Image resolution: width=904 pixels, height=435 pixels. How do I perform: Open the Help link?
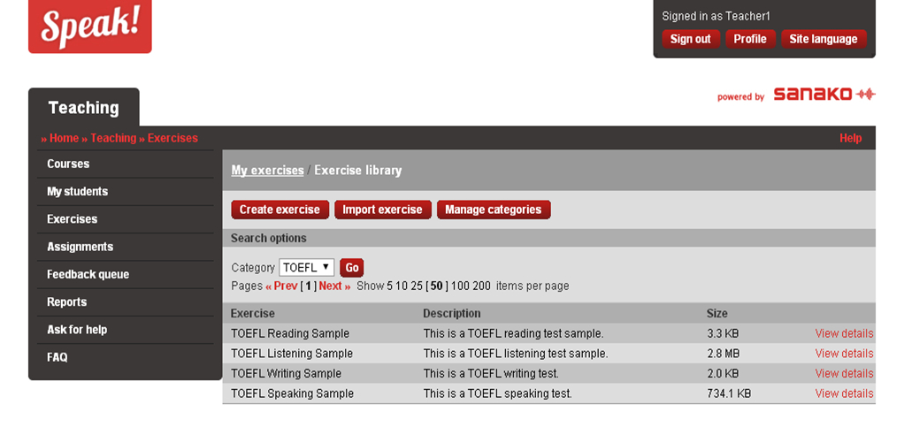pos(850,138)
